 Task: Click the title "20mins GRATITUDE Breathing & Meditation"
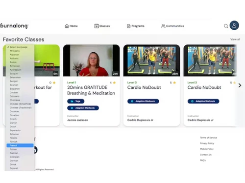[91, 90]
